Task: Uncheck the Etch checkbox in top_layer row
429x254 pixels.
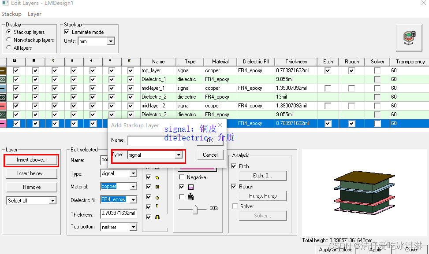Action: [328, 71]
